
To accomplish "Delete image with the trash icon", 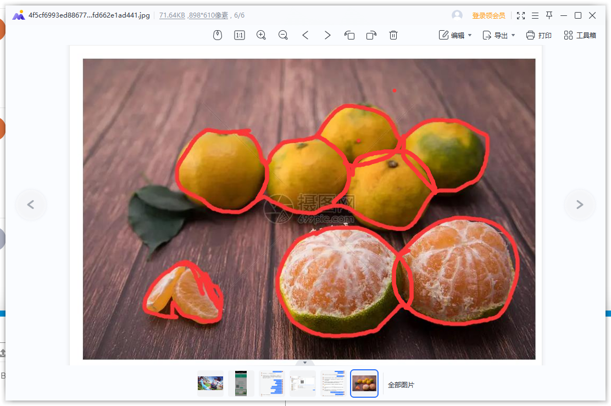I will point(393,35).
